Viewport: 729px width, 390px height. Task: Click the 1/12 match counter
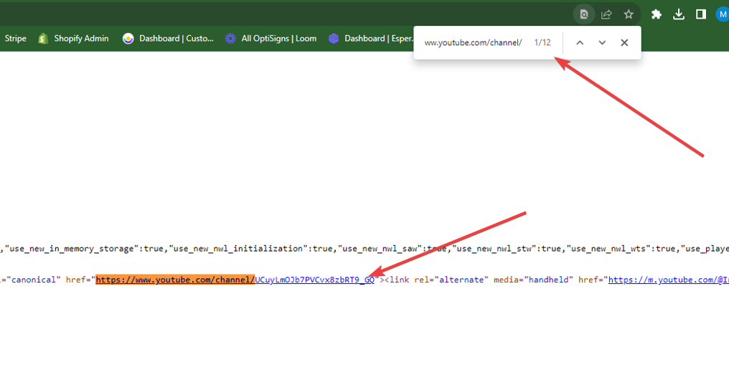tap(542, 43)
